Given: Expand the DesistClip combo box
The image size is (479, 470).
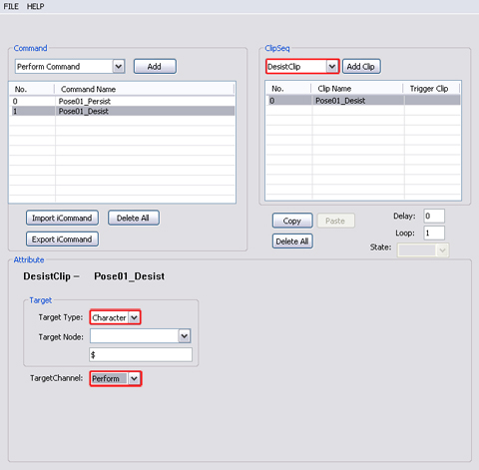Looking at the screenshot, I should (331, 67).
